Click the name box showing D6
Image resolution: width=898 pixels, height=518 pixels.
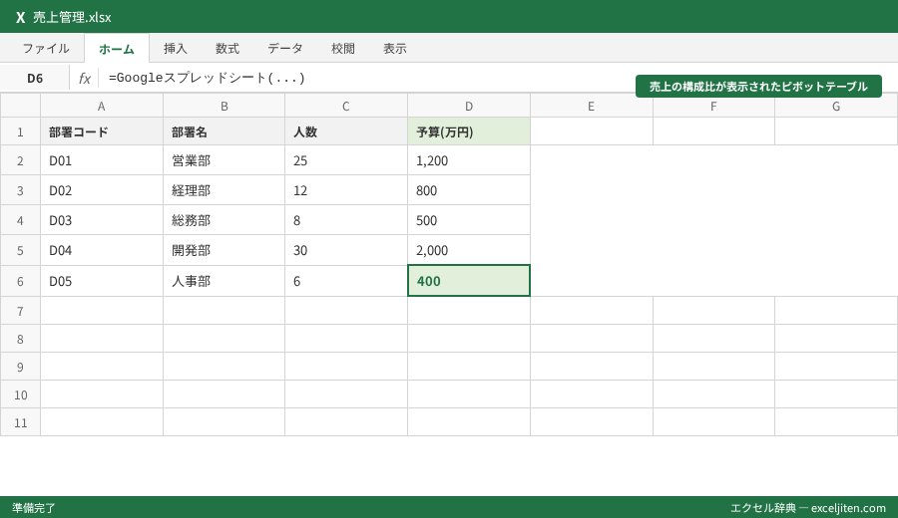pos(35,79)
